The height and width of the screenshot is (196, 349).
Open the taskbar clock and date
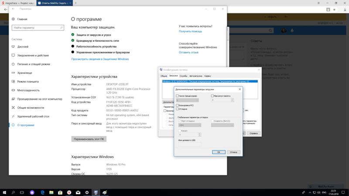(333, 193)
